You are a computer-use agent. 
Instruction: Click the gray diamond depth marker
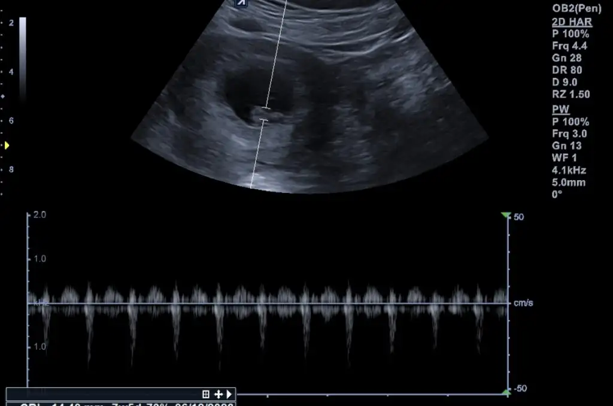point(4,96)
